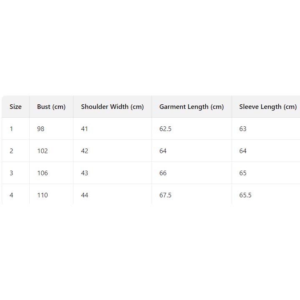Select size 3 row label
300x300 pixels.
(x=11, y=173)
